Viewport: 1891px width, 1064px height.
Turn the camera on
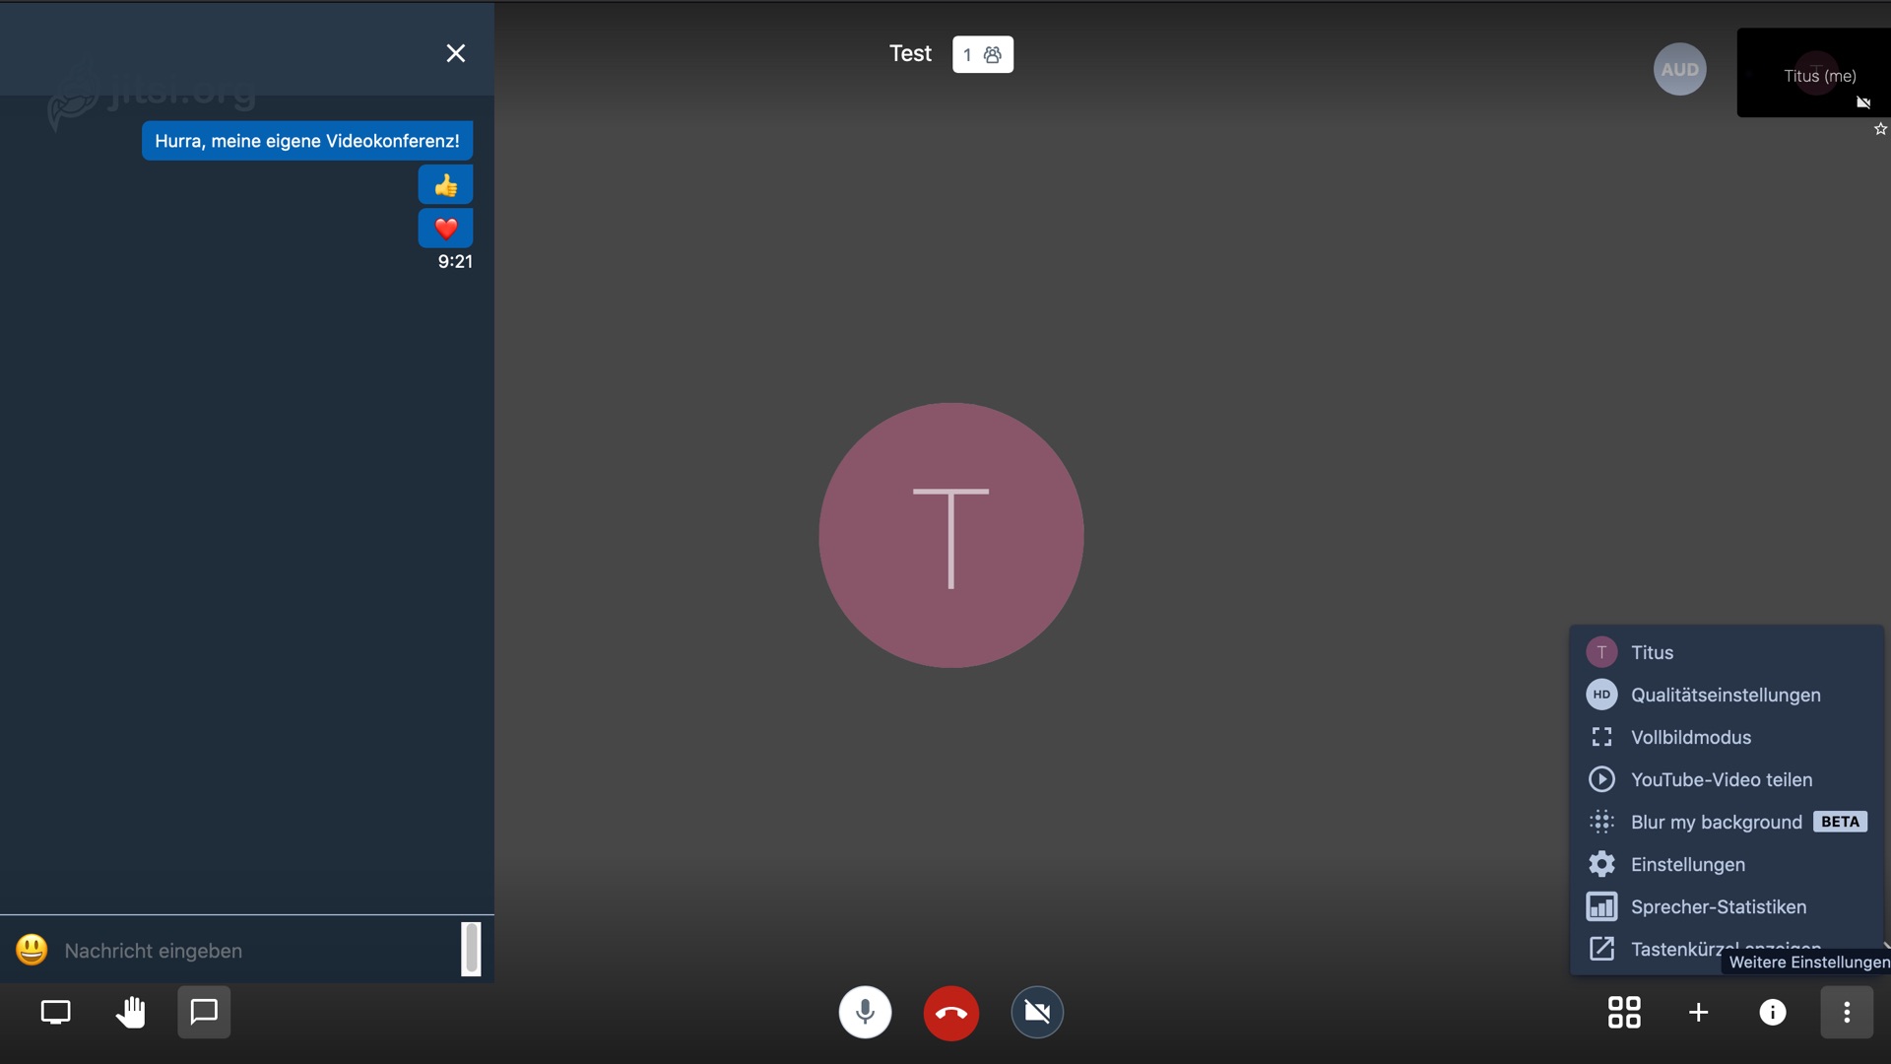coord(1036,1013)
